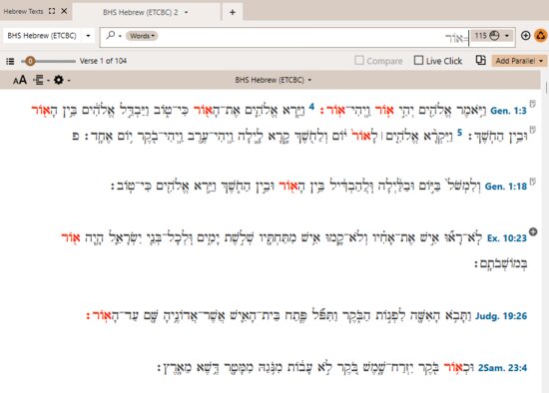This screenshot has width=549, height=393.
Task: Click the Gen. 1:3 verse reference
Action: click(508, 111)
